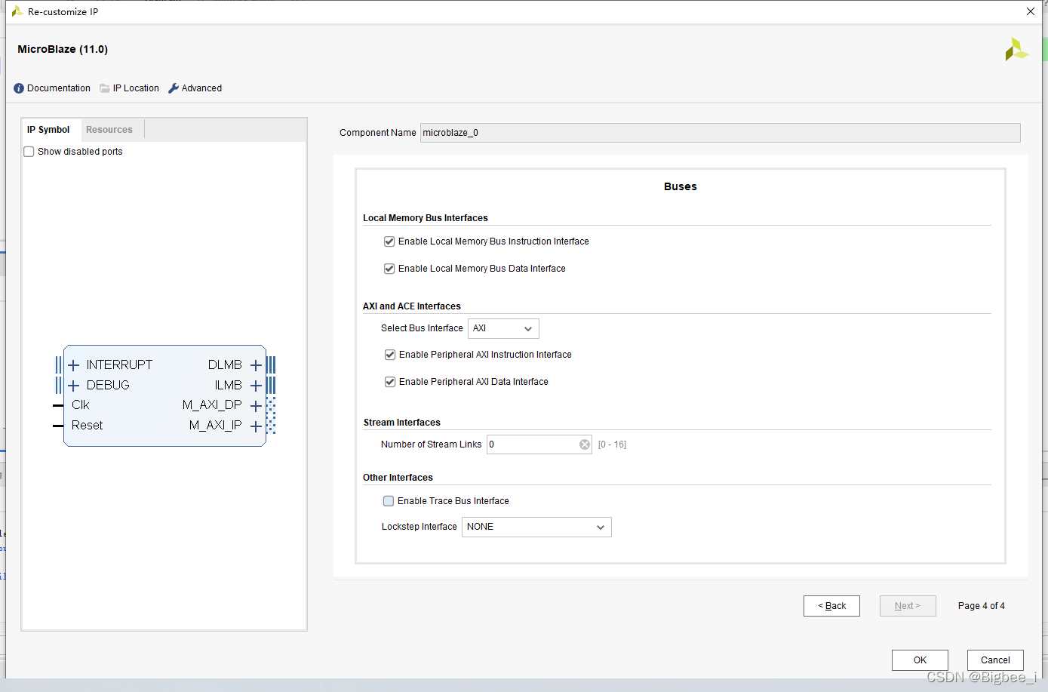The image size is (1048, 692).
Task: Expand the ILMB port plus icon
Action: 256,386
